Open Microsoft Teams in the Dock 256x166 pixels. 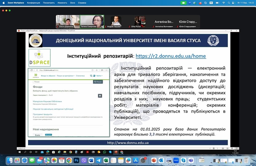point(191,160)
